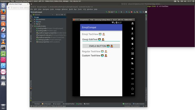Select proguard-rules.pro in project tree
Viewport: 195px width, 110px height.
click(51, 35)
